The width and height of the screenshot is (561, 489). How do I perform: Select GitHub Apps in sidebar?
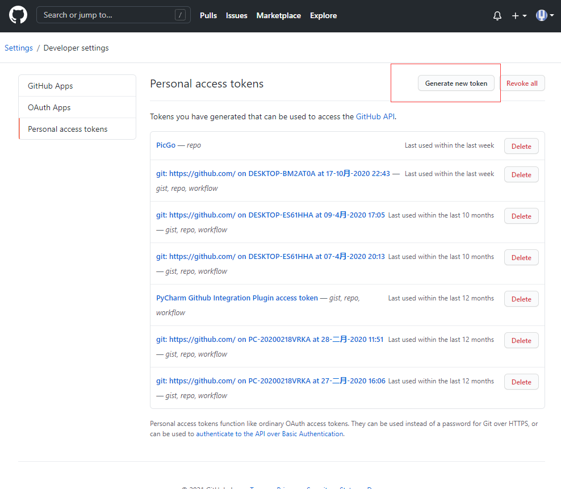(x=77, y=86)
